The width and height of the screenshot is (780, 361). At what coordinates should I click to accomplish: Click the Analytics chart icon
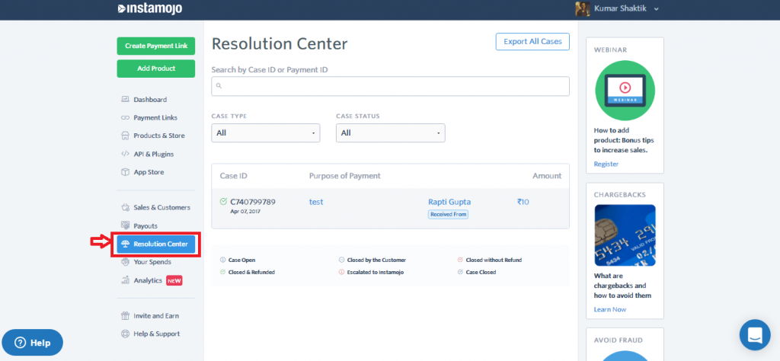(x=125, y=280)
